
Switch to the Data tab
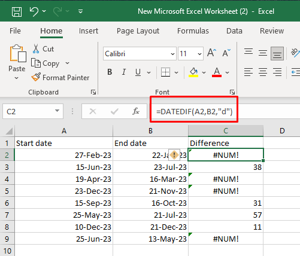coord(234,31)
